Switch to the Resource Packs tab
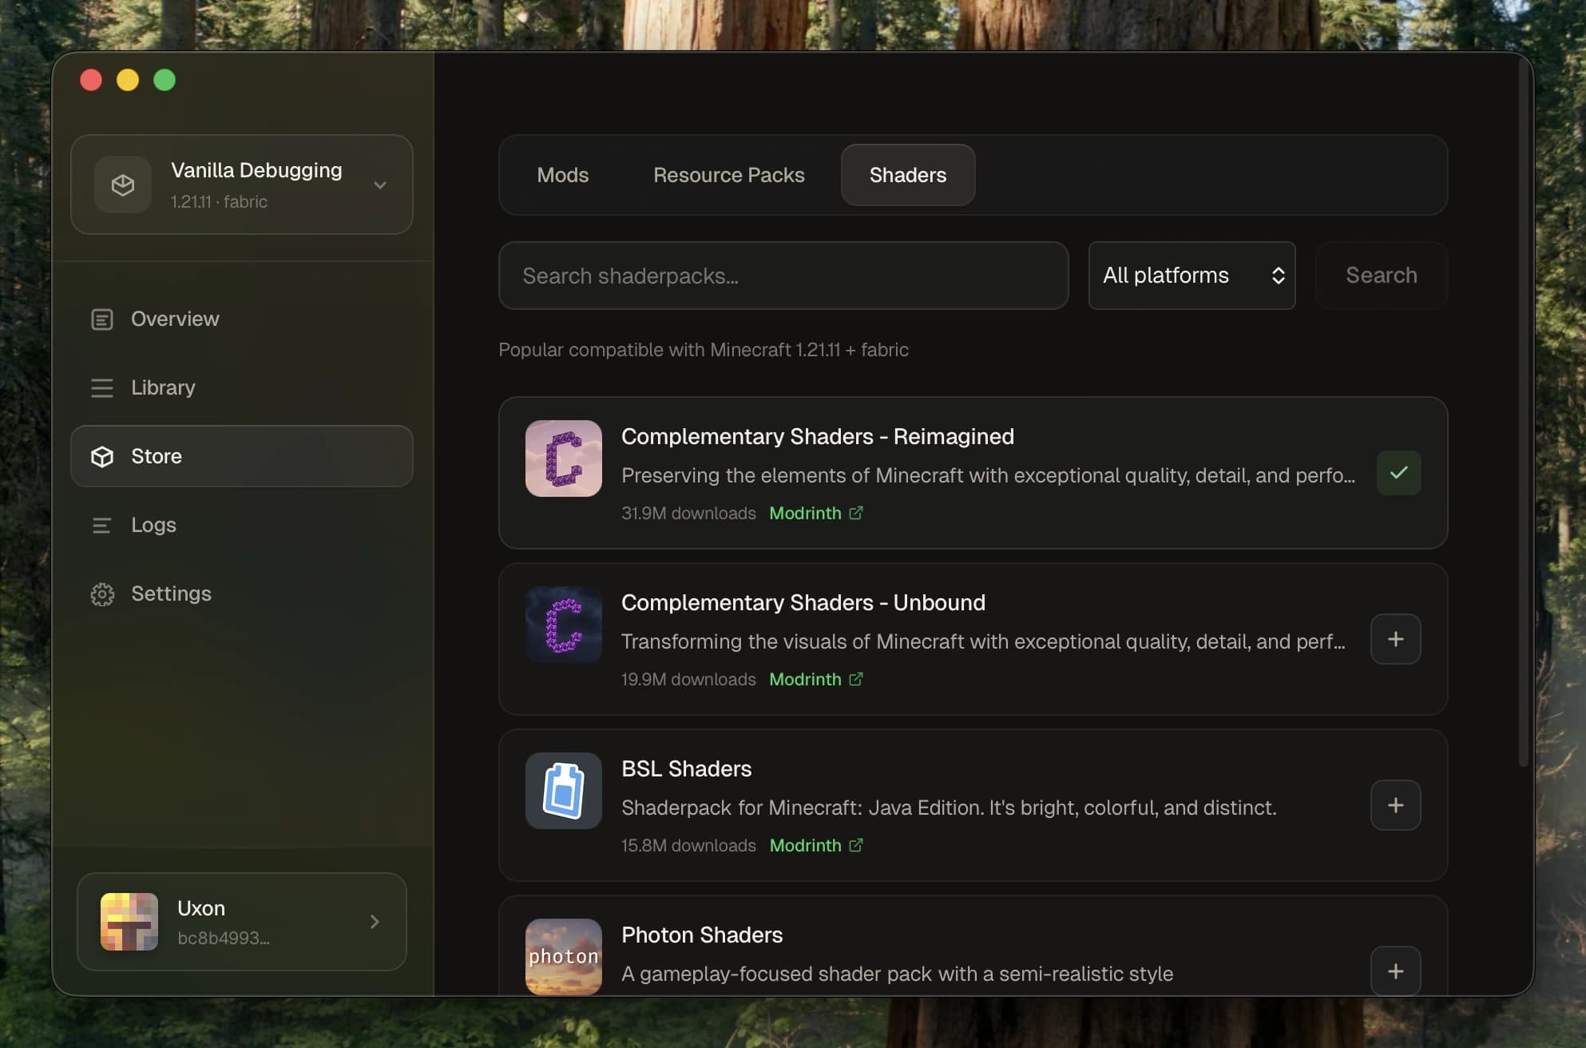Image resolution: width=1586 pixels, height=1048 pixels. click(728, 175)
